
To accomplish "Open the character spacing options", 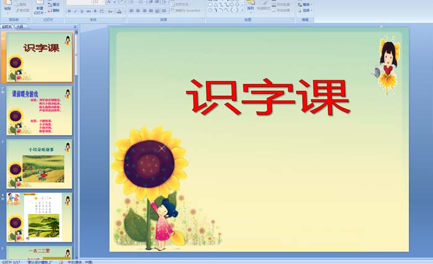I will click(102, 11).
